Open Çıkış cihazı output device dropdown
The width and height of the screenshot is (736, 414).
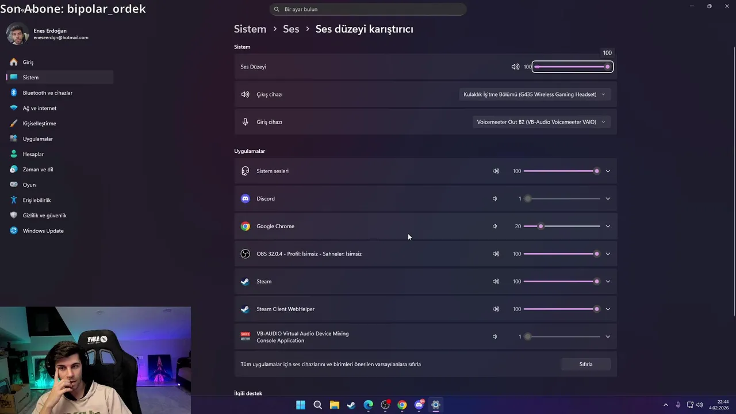(535, 94)
